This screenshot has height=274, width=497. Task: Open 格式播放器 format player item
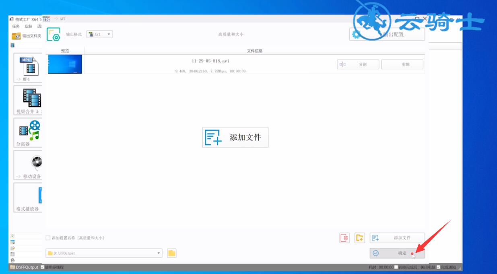tap(28, 198)
